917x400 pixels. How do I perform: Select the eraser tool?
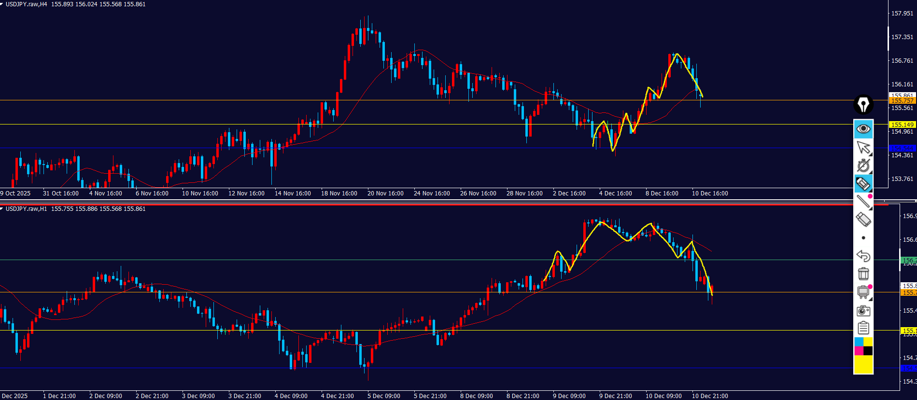[863, 220]
